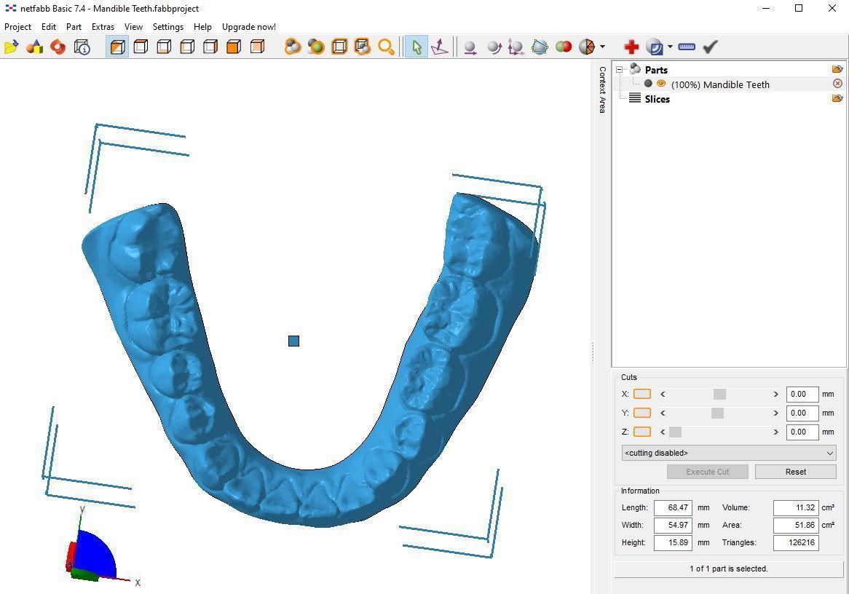Open a project with the yellow folder icon
Screen dimensions: 849x594
point(12,47)
